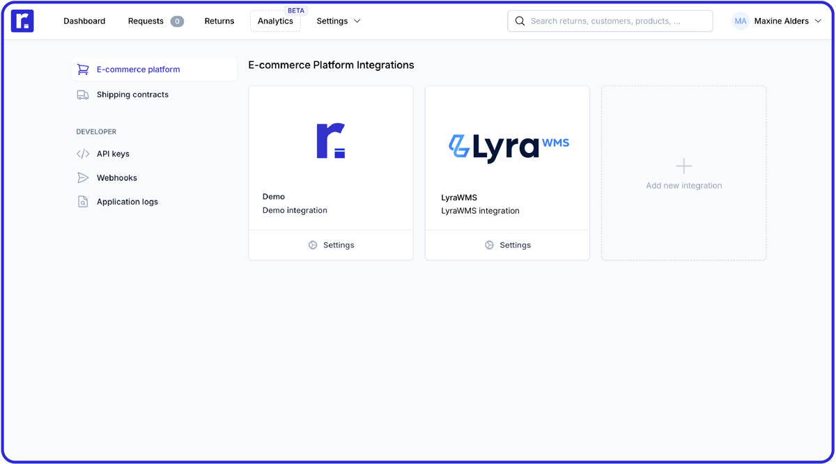
Task: Open Application logs
Action: (127, 202)
